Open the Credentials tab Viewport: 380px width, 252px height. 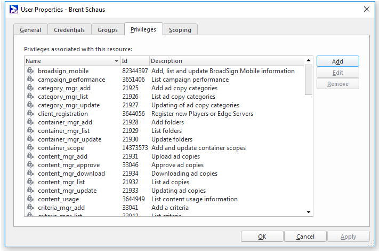tap(69, 30)
